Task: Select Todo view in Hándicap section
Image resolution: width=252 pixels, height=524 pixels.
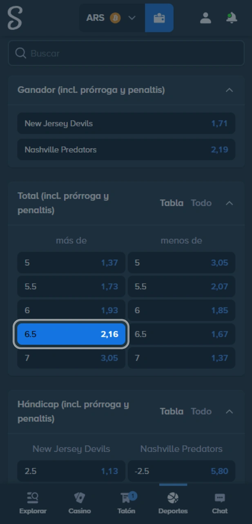Action: coord(201,411)
